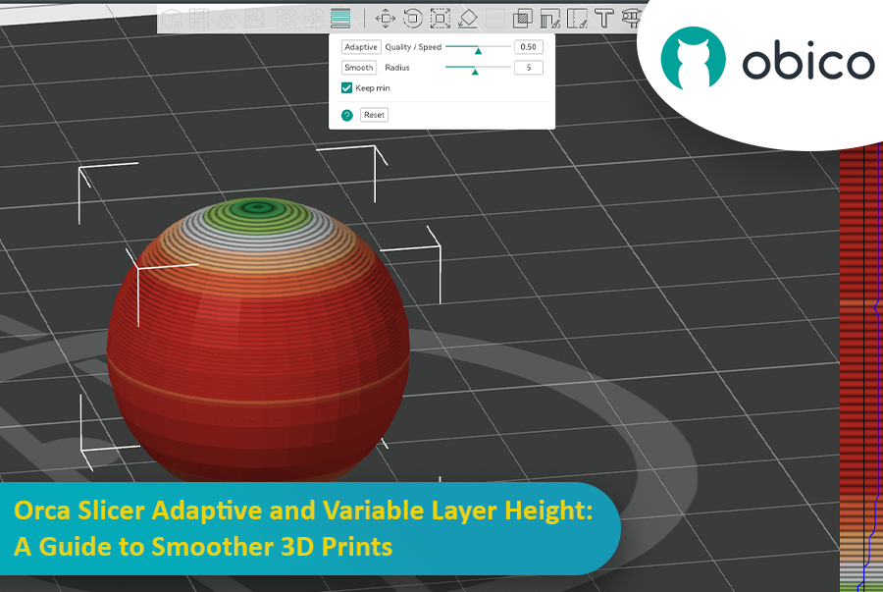
Task: Select the Seam painting tool
Action: pyautogui.click(x=577, y=19)
